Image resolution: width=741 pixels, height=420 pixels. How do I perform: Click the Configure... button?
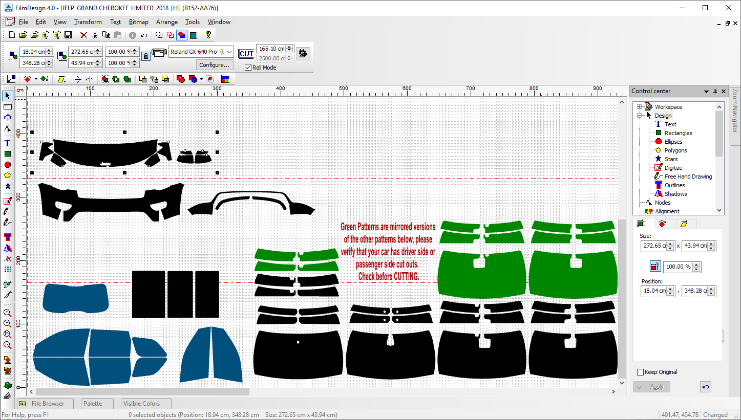coord(215,65)
